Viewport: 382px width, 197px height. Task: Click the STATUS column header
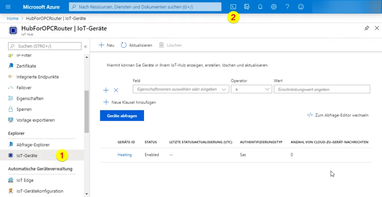[x=151, y=142]
